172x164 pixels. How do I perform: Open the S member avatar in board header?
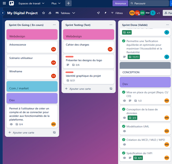pyautogui.click(x=153, y=13)
